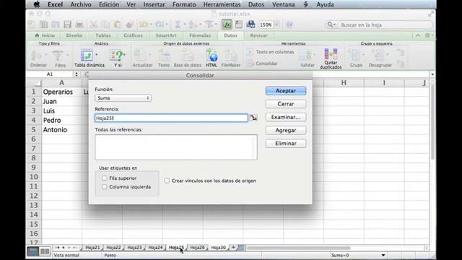Click the Texto en columnas tool

(270, 52)
